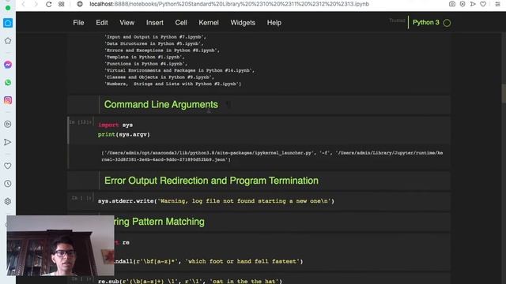Viewport: 506px width, 284px height.
Task: Click the localhost address bar
Action: [229, 4]
